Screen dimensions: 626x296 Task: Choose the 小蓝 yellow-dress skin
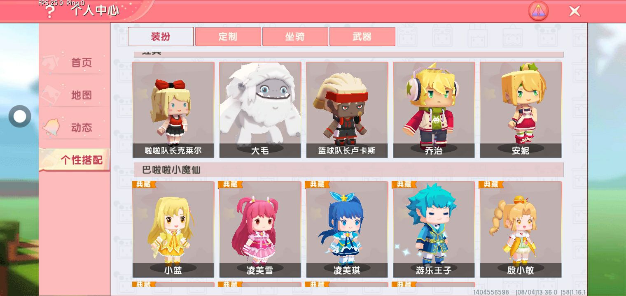[173, 229]
